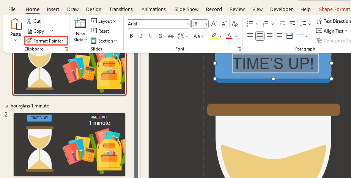
Task: Select slide 2 thumbnail
Action: [x=69, y=145]
